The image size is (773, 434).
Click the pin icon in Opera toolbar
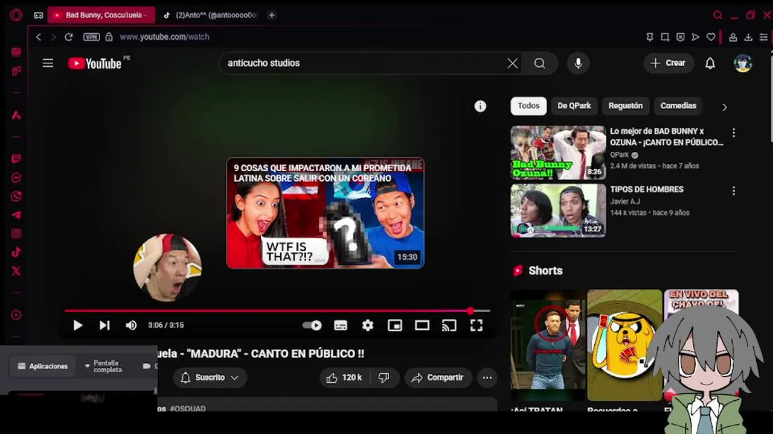650,37
